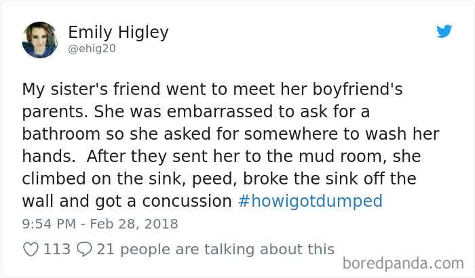Open the 9:54 PM - Feb 28, 2018 timestamp
Viewport: 475px width, 278px height.
(x=100, y=224)
